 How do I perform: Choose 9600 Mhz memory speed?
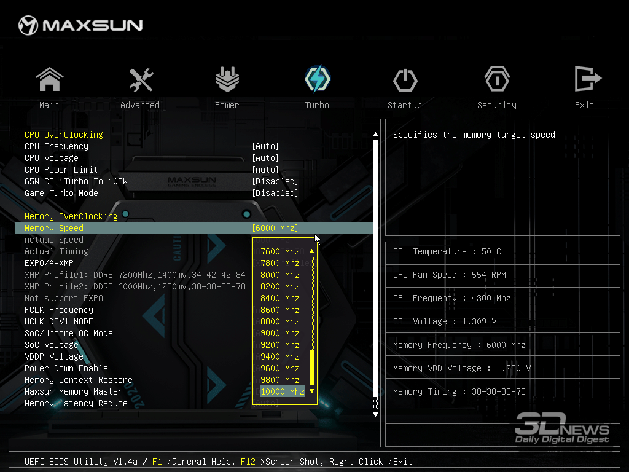[280, 368]
